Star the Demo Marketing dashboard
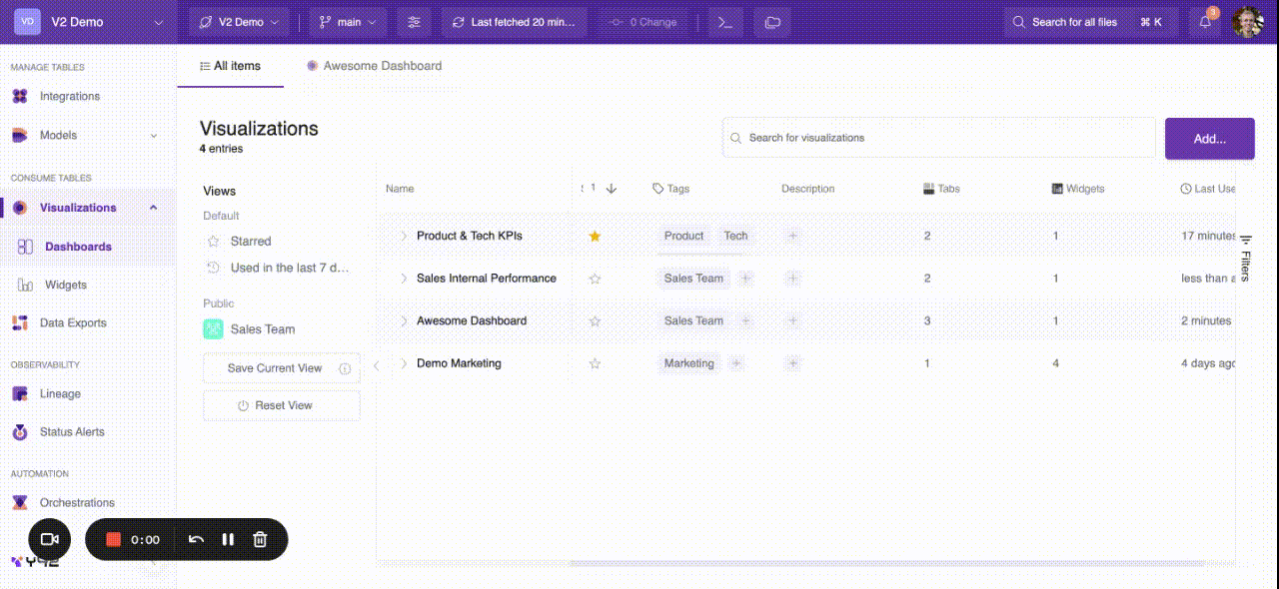Image resolution: width=1279 pixels, height=589 pixels. (x=595, y=364)
